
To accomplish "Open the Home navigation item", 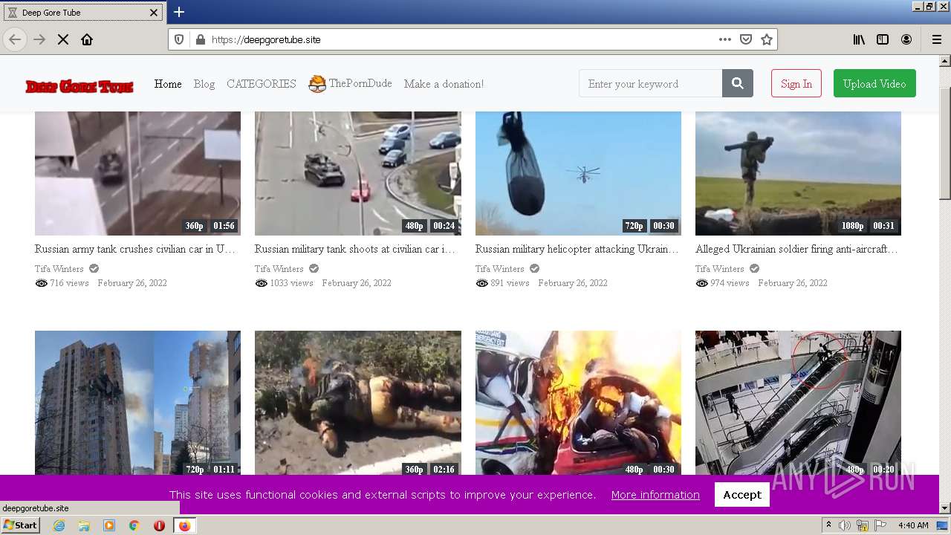I will point(168,84).
